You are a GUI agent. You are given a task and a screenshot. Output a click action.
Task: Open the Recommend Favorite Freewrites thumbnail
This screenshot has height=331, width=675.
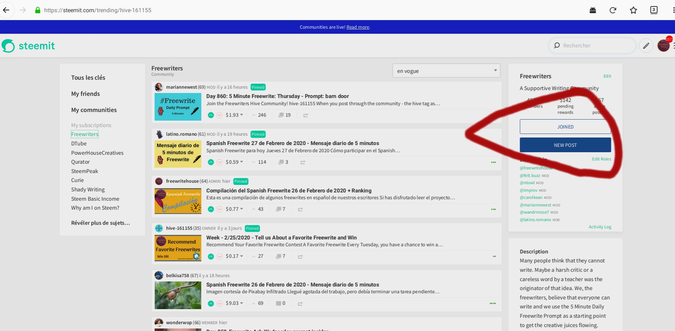[178, 248]
